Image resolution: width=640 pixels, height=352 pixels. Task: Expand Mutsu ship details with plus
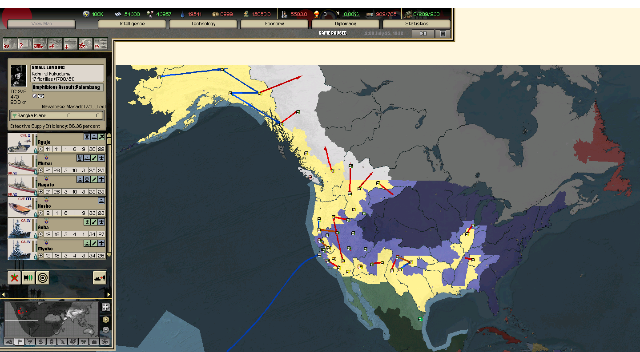pyautogui.click(x=41, y=170)
